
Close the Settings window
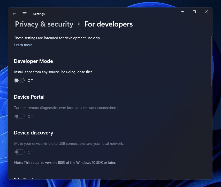coord(206,12)
